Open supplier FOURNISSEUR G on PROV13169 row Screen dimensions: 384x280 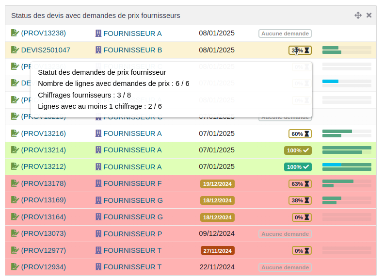[x=133, y=200]
